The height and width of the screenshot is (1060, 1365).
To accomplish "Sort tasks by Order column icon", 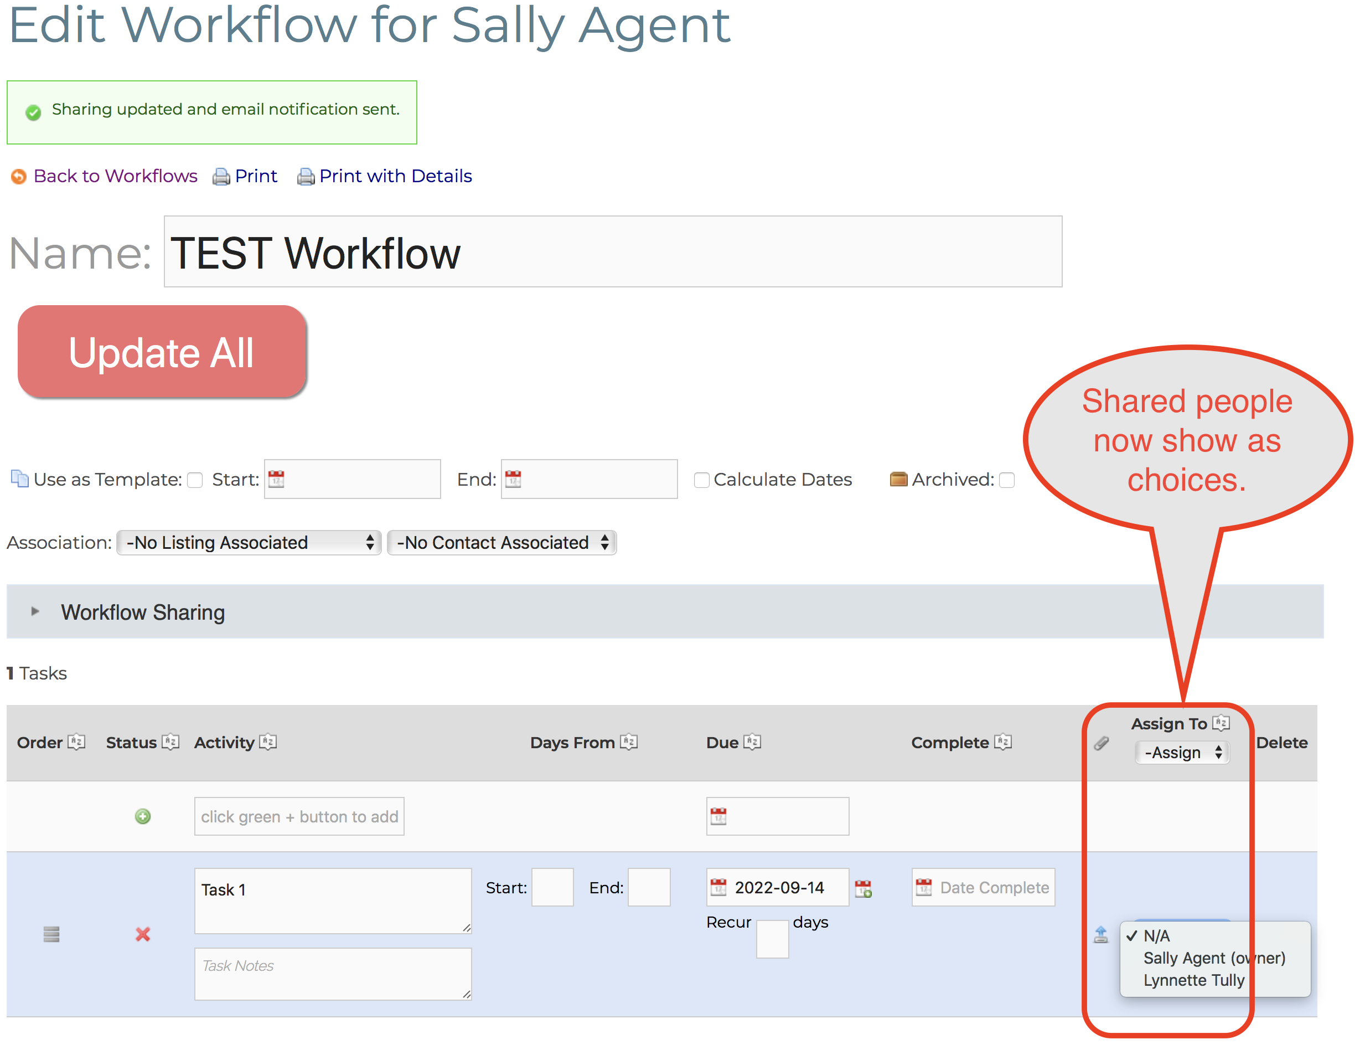I will (x=76, y=742).
